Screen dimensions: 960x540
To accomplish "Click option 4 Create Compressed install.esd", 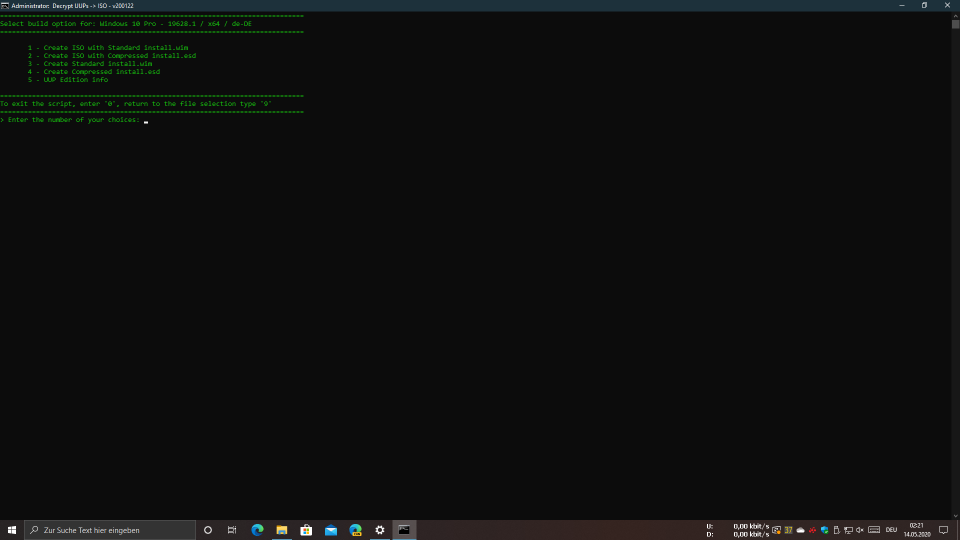I will (x=94, y=72).
